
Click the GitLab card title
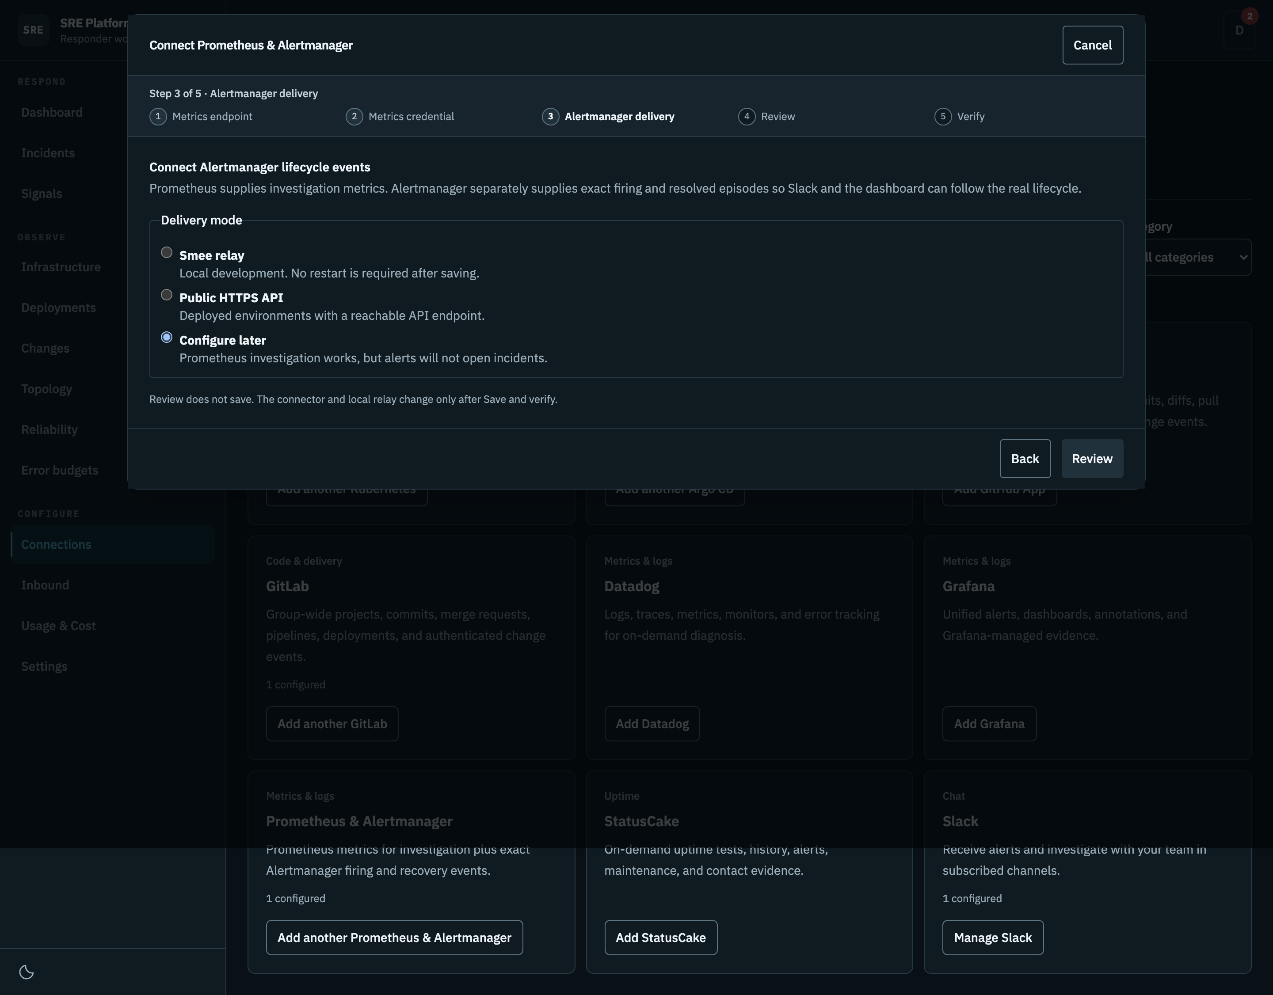287,586
